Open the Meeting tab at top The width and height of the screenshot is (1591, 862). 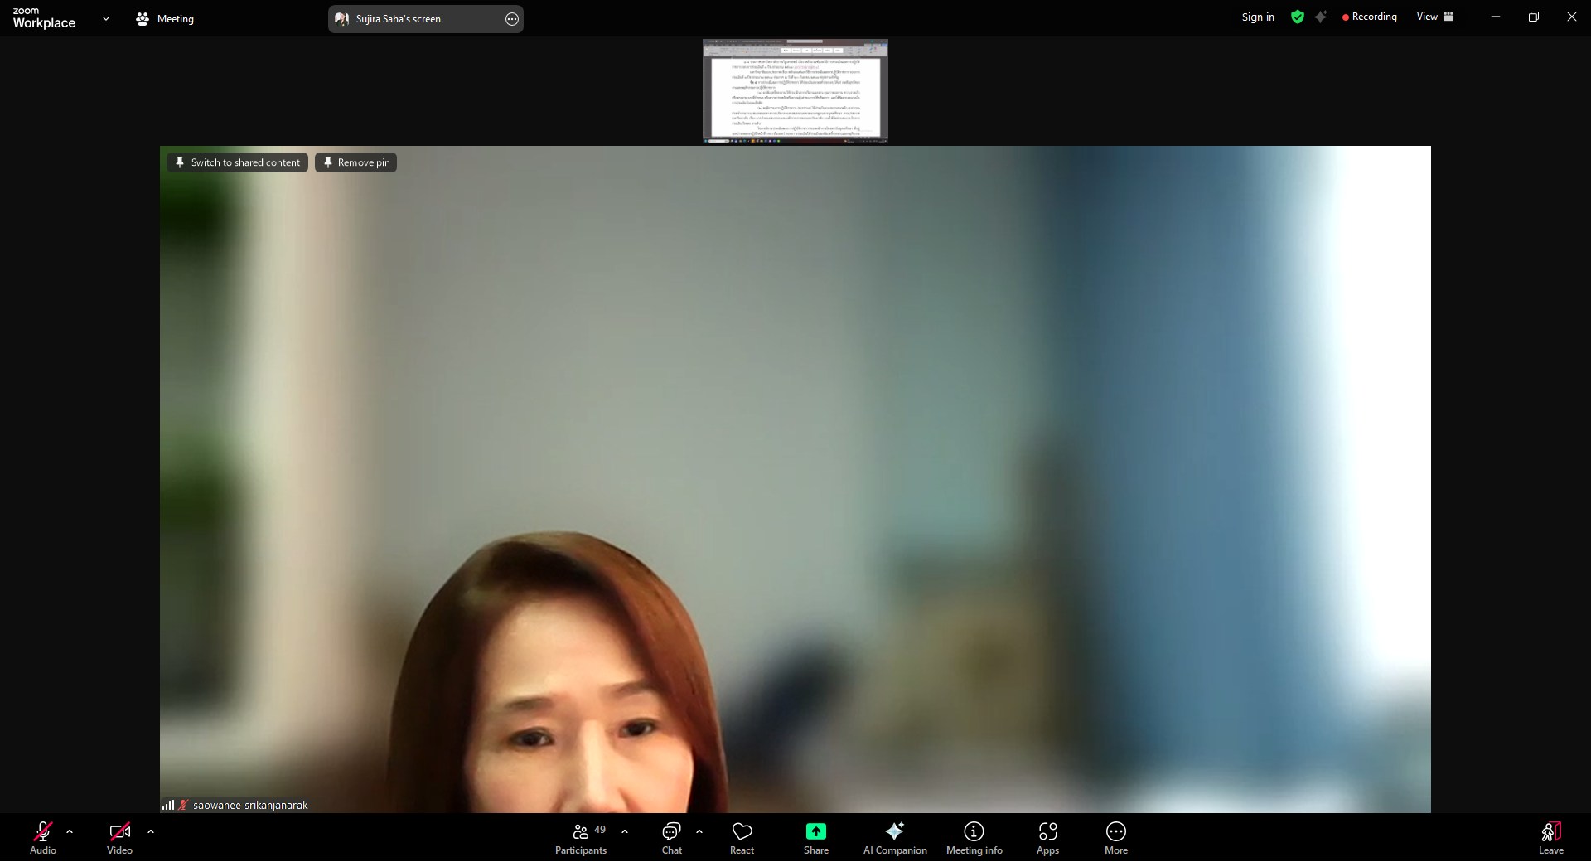point(165,18)
